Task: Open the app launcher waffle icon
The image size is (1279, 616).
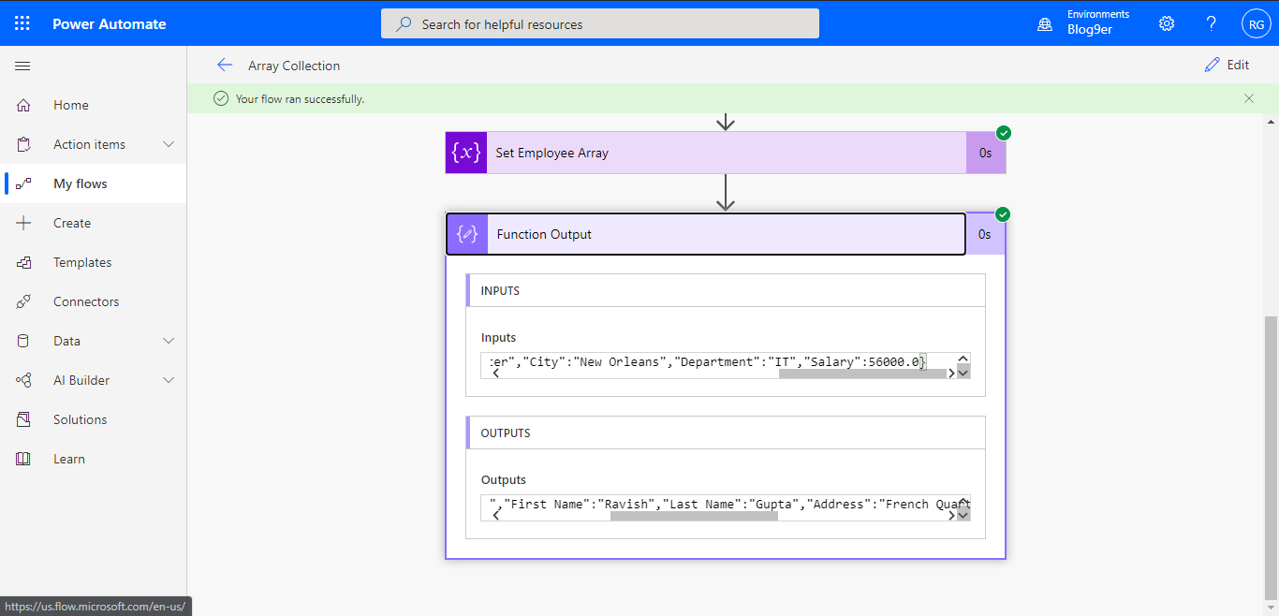Action: pos(22,23)
